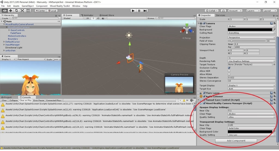Toggle scene audio speaker icon
This screenshot has width=279, height=151.
pos(98,18)
